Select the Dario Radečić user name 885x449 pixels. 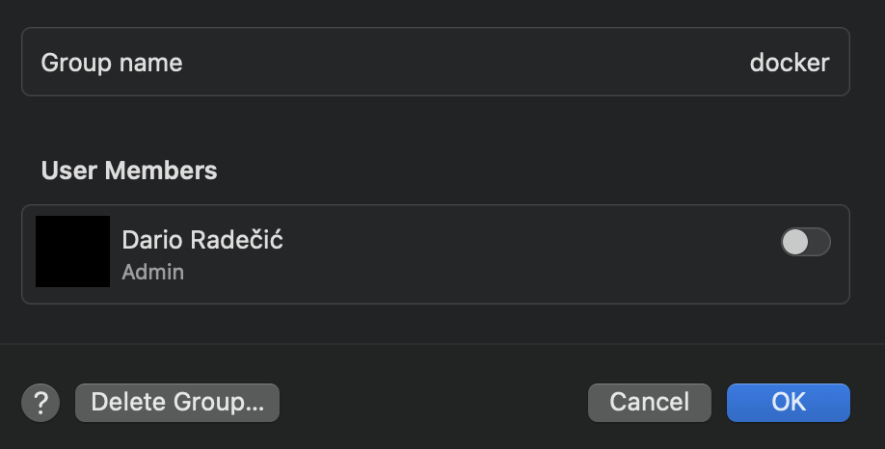click(x=202, y=240)
